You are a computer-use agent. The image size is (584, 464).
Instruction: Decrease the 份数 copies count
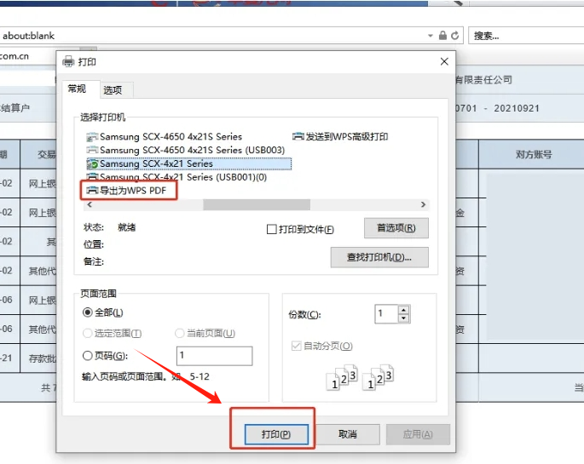pyautogui.click(x=404, y=319)
